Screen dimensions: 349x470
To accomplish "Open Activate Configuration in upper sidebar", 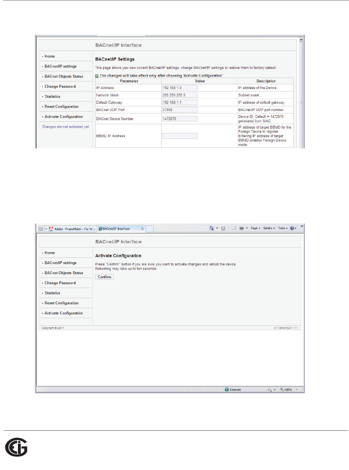I will click(64, 117).
